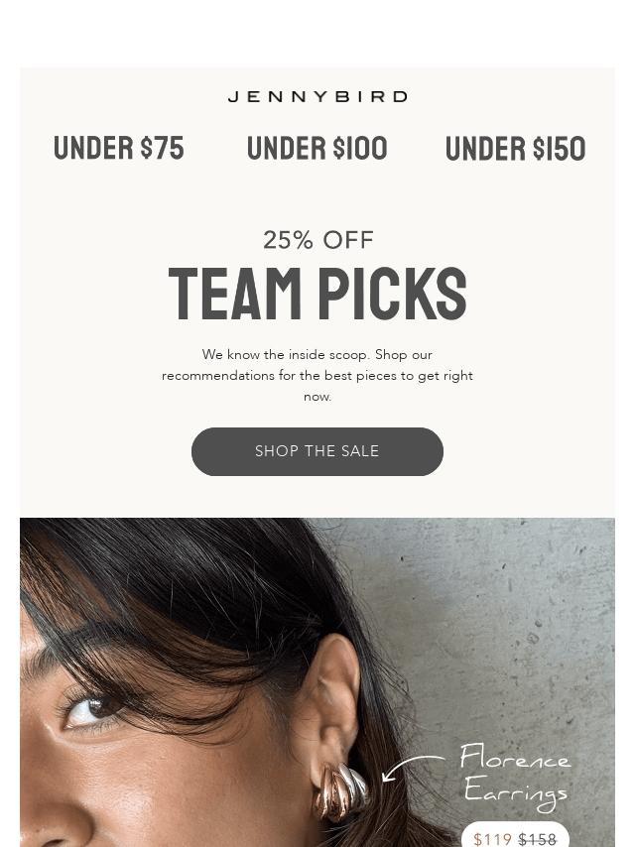This screenshot has width=635, height=847.
Task: Click the woman's ear above the earring
Action: pos(337,694)
